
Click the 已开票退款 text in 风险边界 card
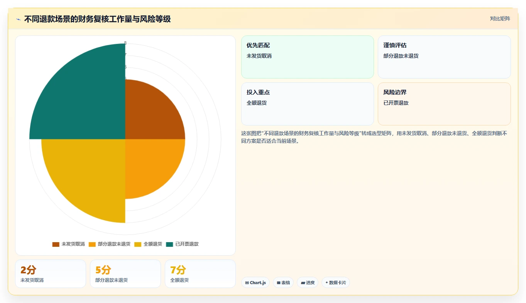[396, 103]
